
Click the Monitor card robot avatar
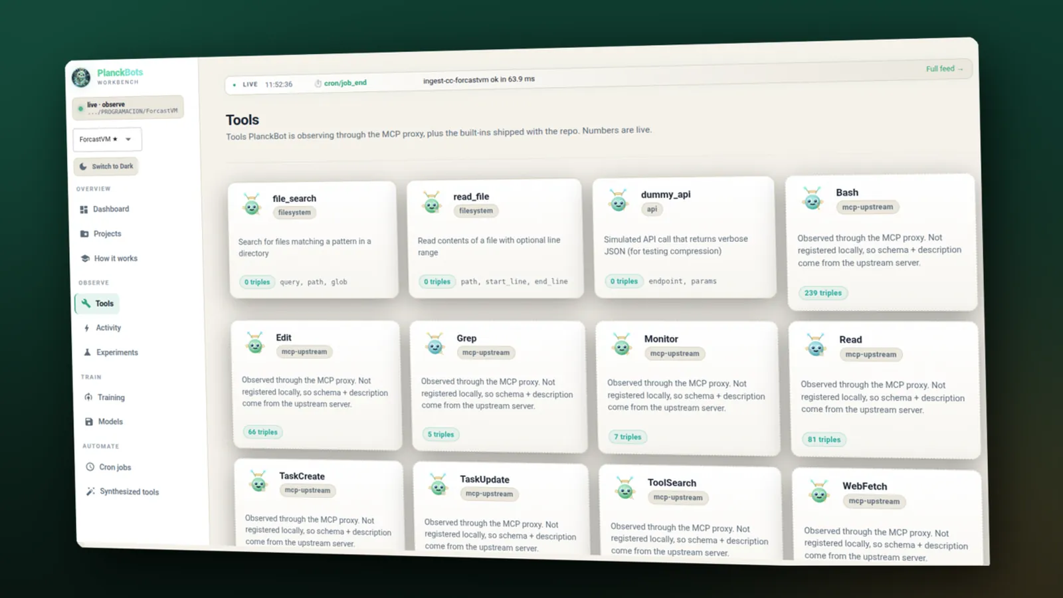tap(622, 345)
